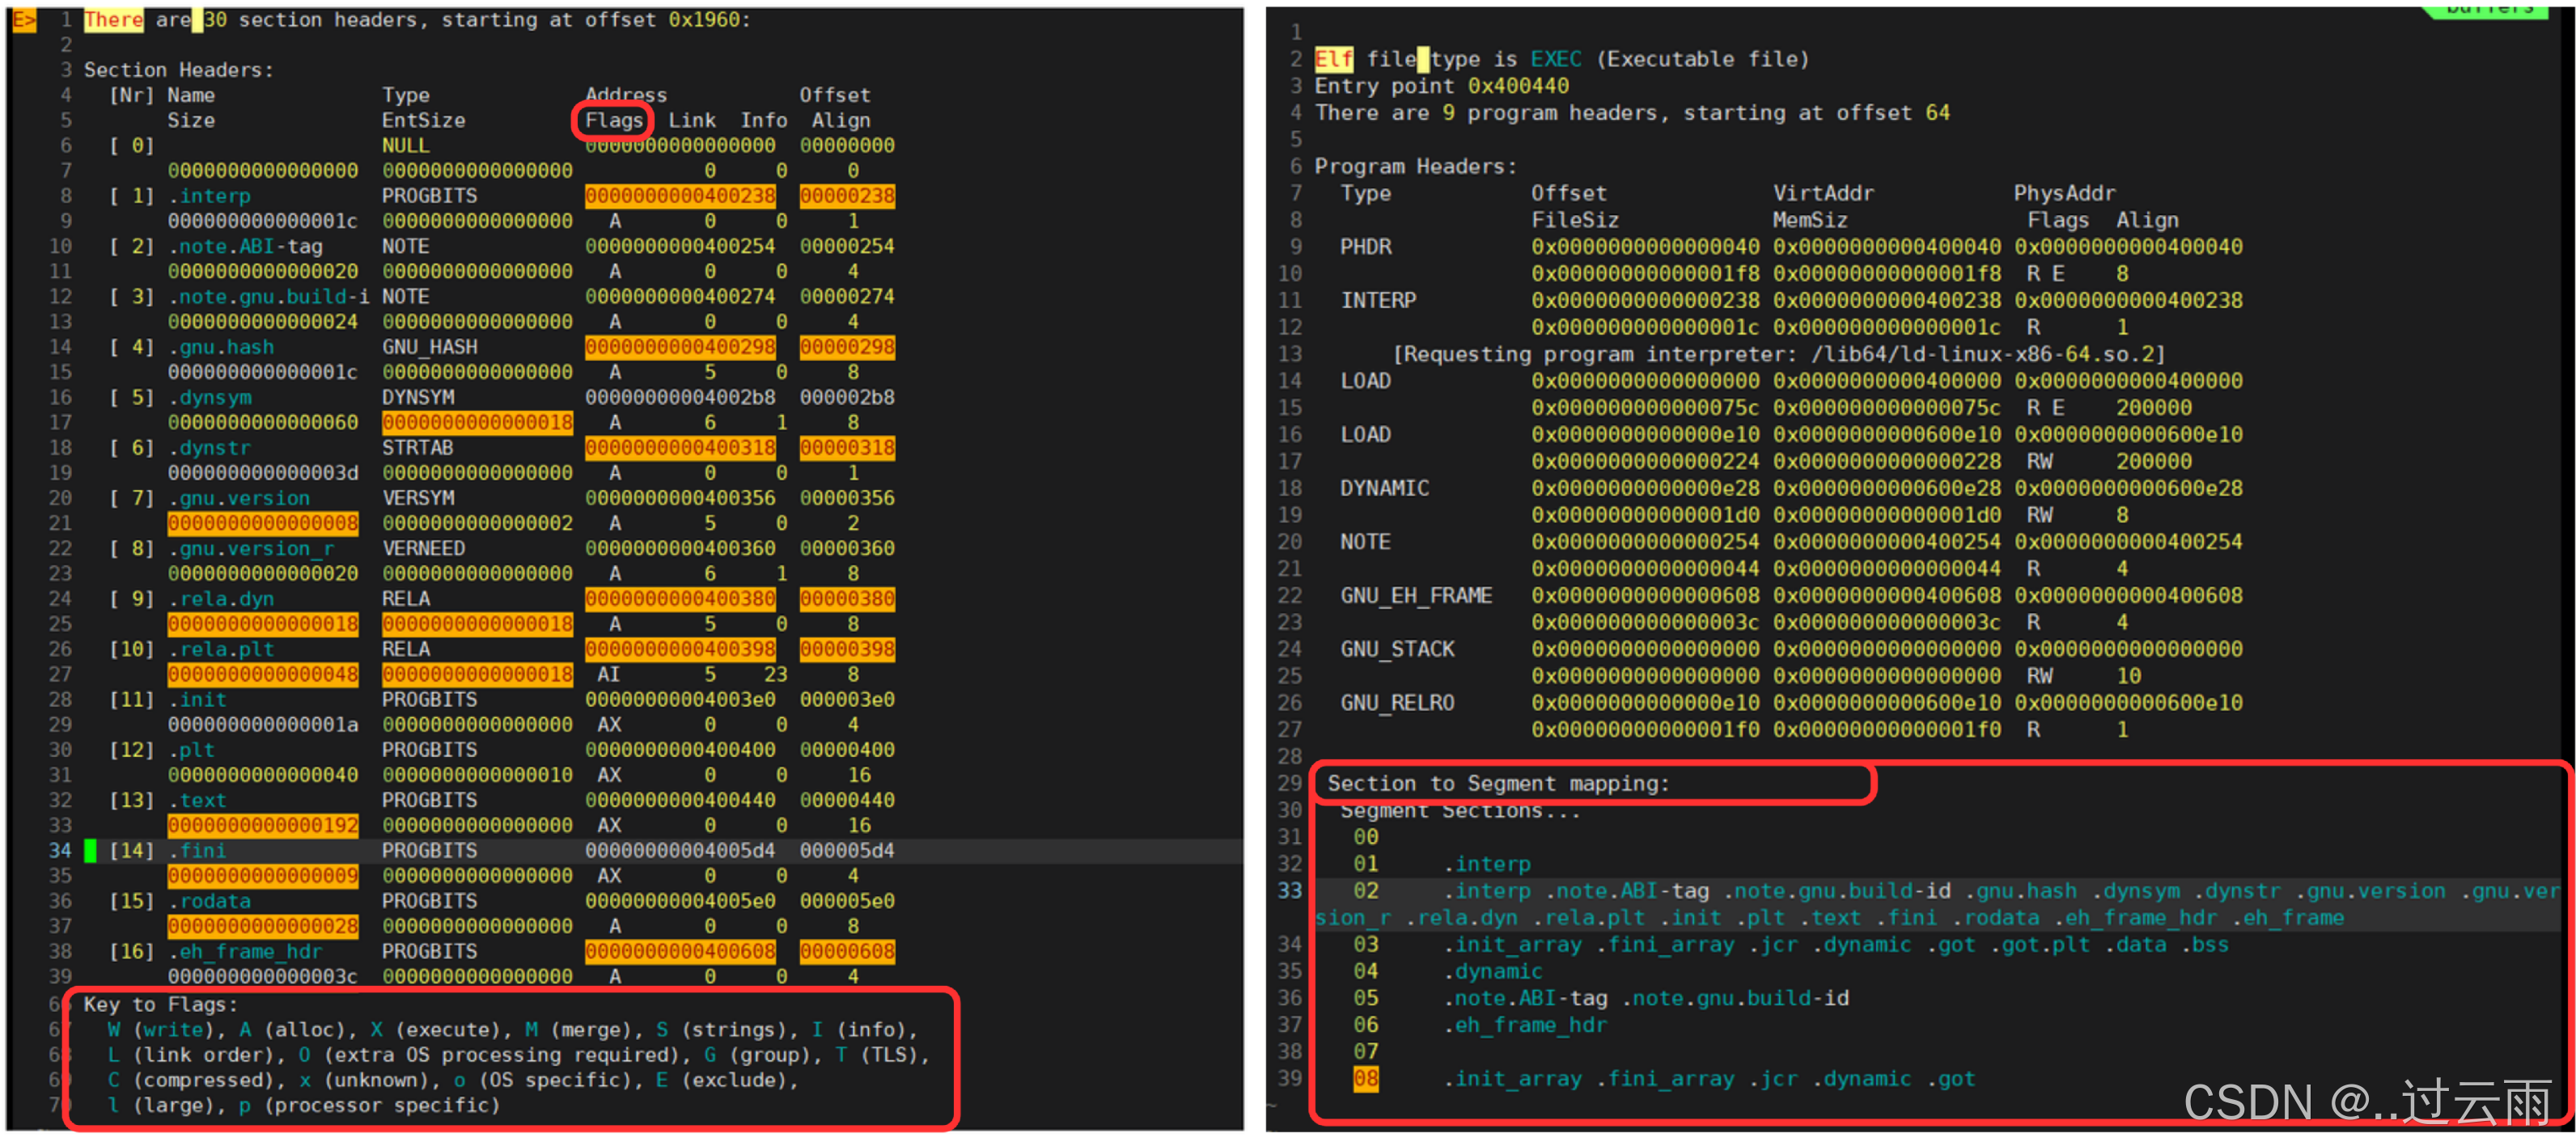Click Section to Segment mapping heading

pyautogui.click(x=1497, y=783)
